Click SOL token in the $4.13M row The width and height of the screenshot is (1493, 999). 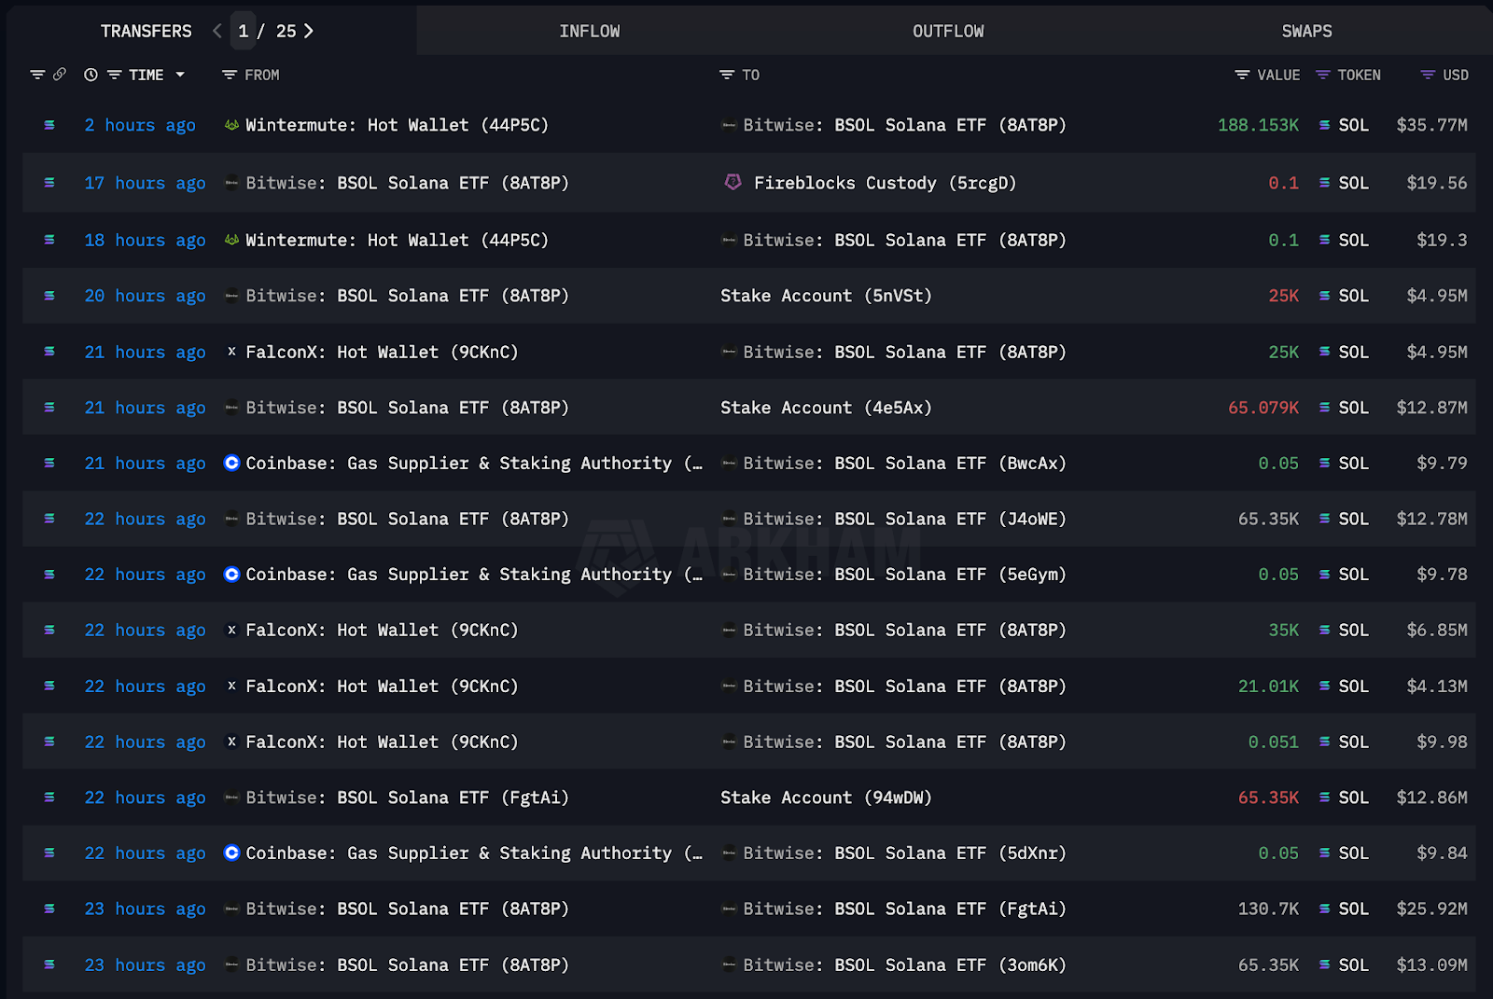pos(1353,686)
